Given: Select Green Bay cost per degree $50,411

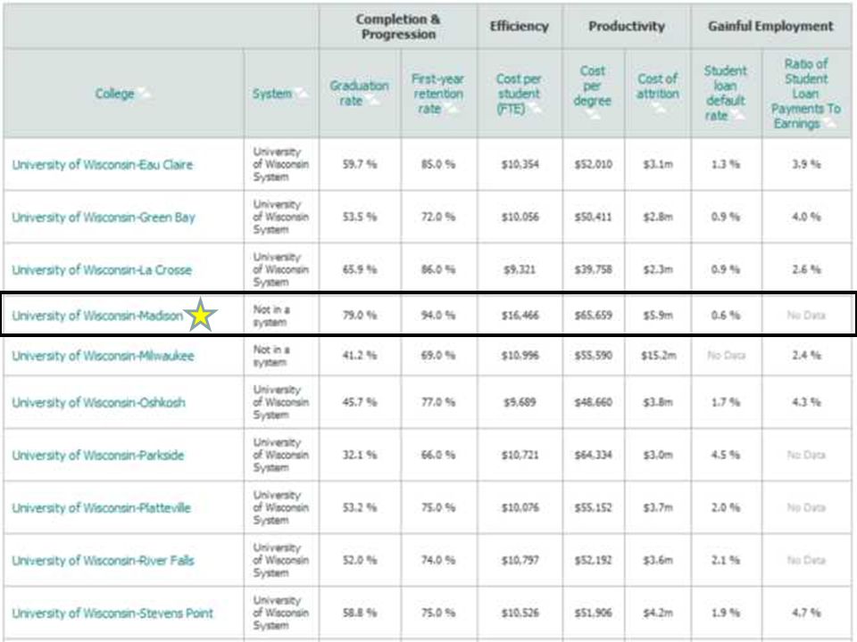Looking at the screenshot, I should pos(593,217).
